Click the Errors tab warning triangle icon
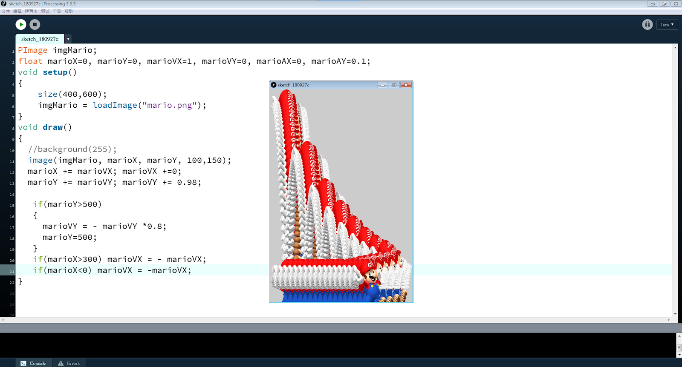 pyautogui.click(x=61, y=363)
